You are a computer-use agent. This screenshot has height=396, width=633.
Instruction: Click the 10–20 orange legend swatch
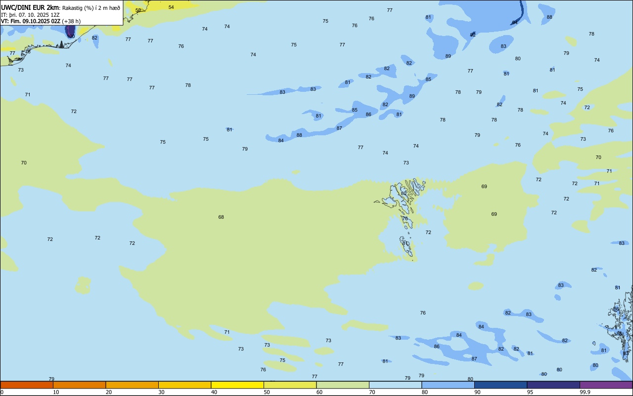pos(79,385)
